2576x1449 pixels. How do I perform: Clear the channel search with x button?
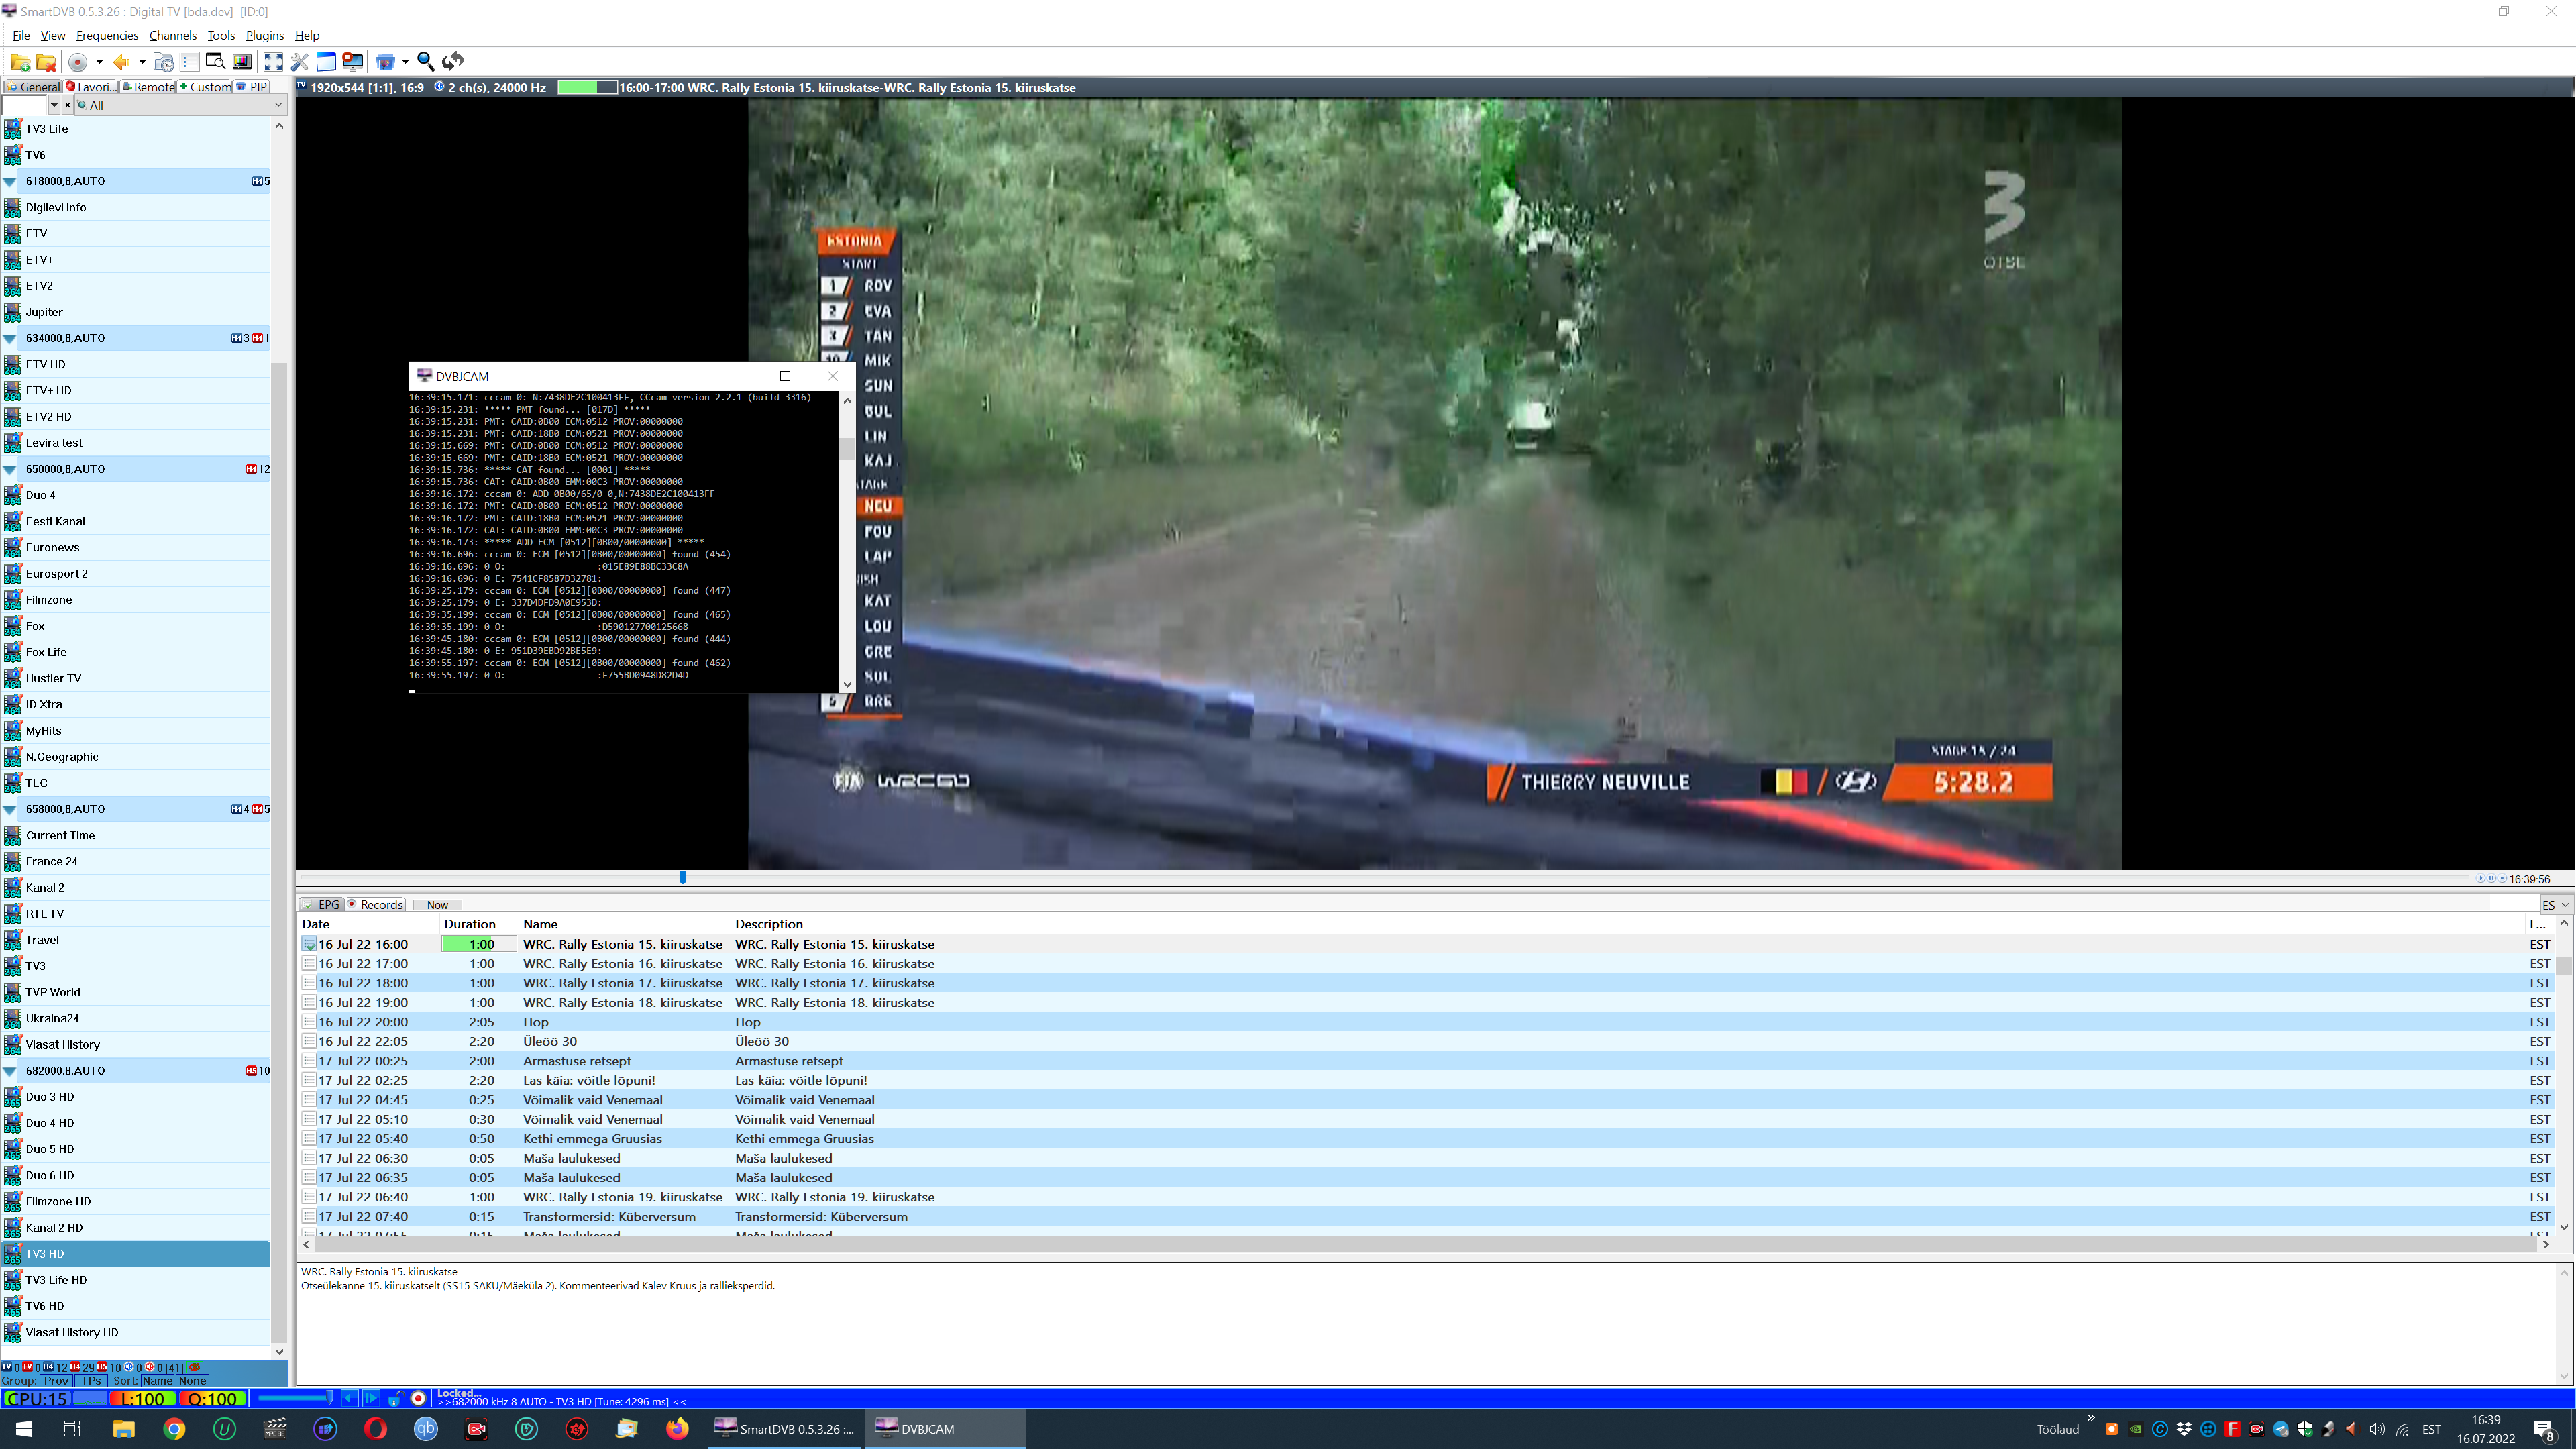click(x=67, y=105)
